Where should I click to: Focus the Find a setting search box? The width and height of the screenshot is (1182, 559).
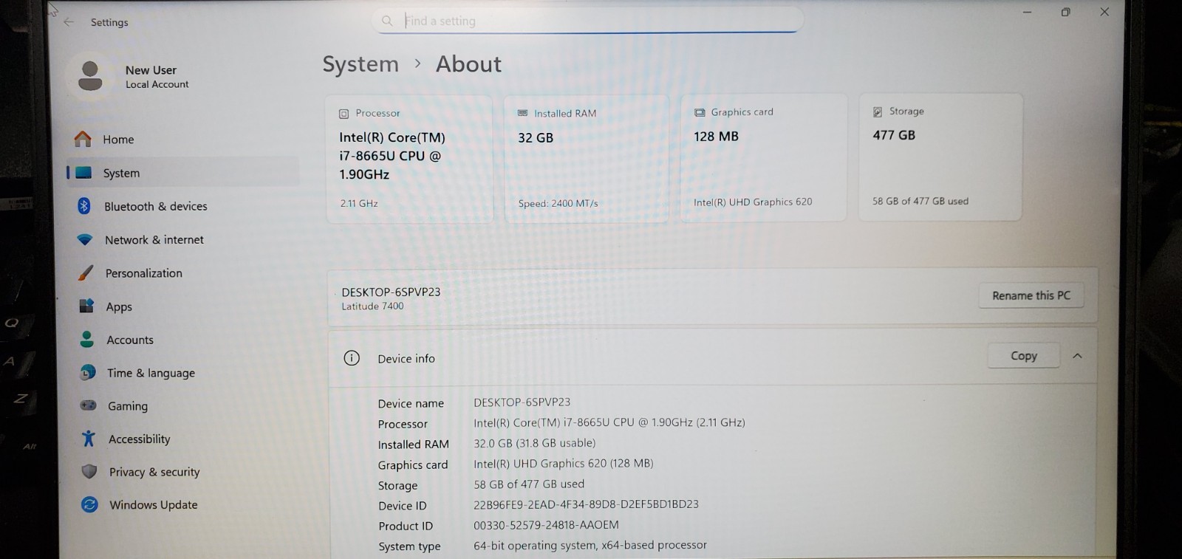point(587,21)
